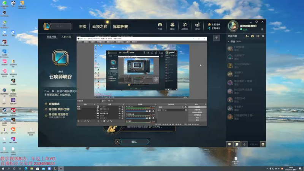This screenshot has height=171, width=304.
Task: Open the chat bubble icon at friends panel bottom
Action: click(230, 144)
